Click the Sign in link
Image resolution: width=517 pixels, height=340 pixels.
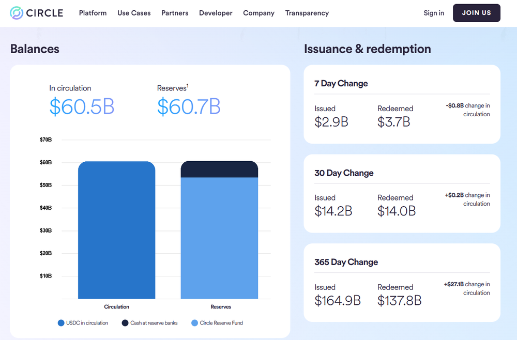(x=434, y=13)
